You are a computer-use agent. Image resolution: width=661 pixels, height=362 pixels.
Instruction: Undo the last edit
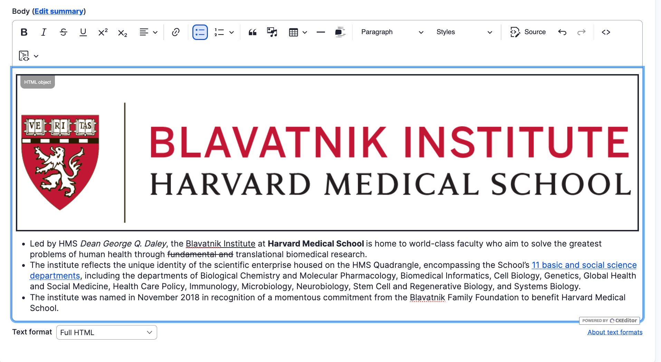[x=562, y=32]
